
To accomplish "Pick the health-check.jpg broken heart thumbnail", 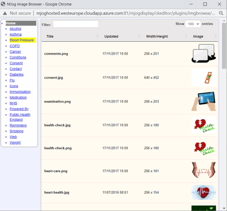I will click(x=204, y=125).
